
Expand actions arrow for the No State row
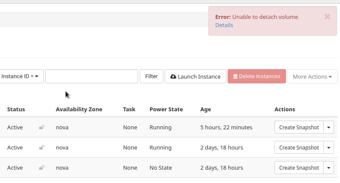coord(329,168)
